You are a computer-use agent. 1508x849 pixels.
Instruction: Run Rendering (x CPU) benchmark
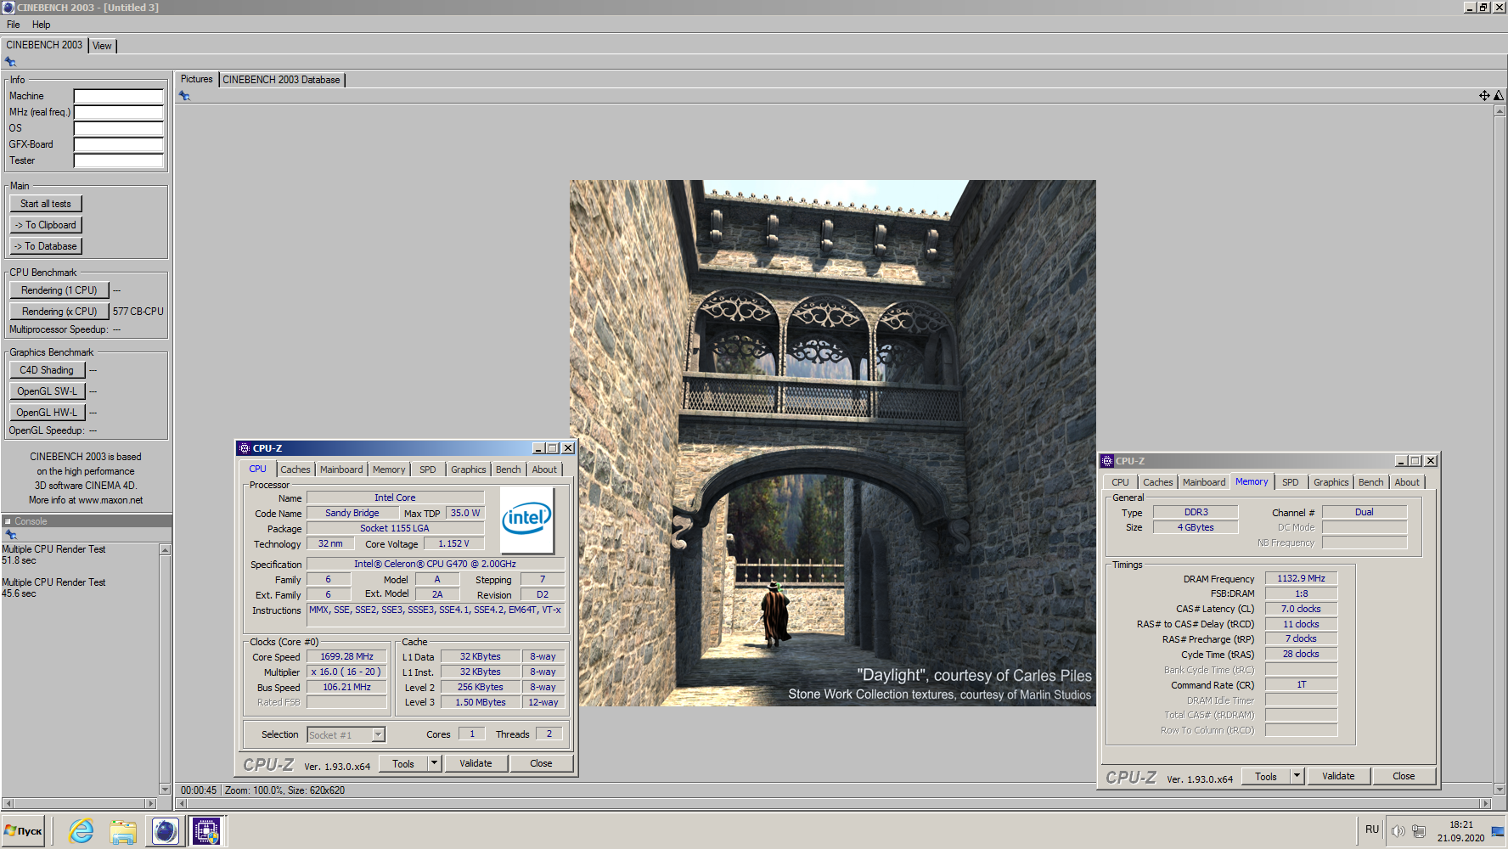coord(59,312)
